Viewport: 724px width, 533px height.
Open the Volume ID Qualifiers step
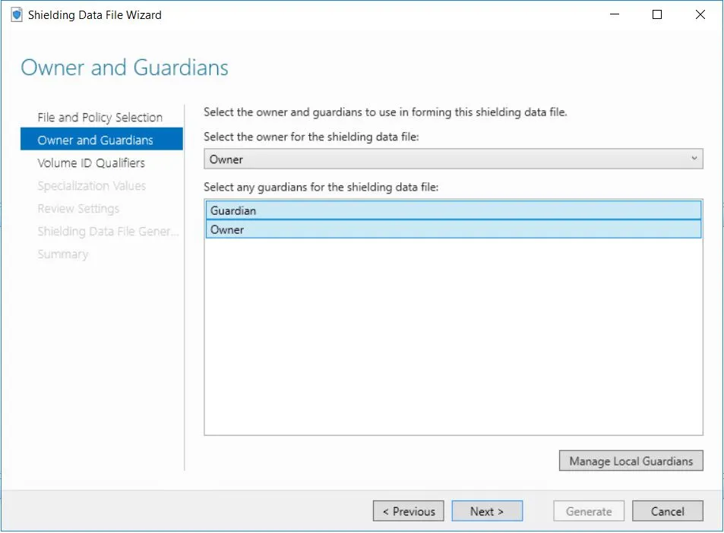(x=91, y=163)
